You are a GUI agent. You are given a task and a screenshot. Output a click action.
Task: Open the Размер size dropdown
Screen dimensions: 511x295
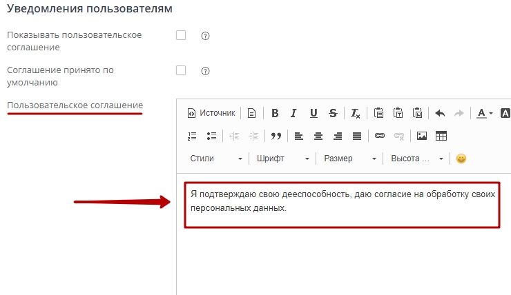tap(350, 159)
